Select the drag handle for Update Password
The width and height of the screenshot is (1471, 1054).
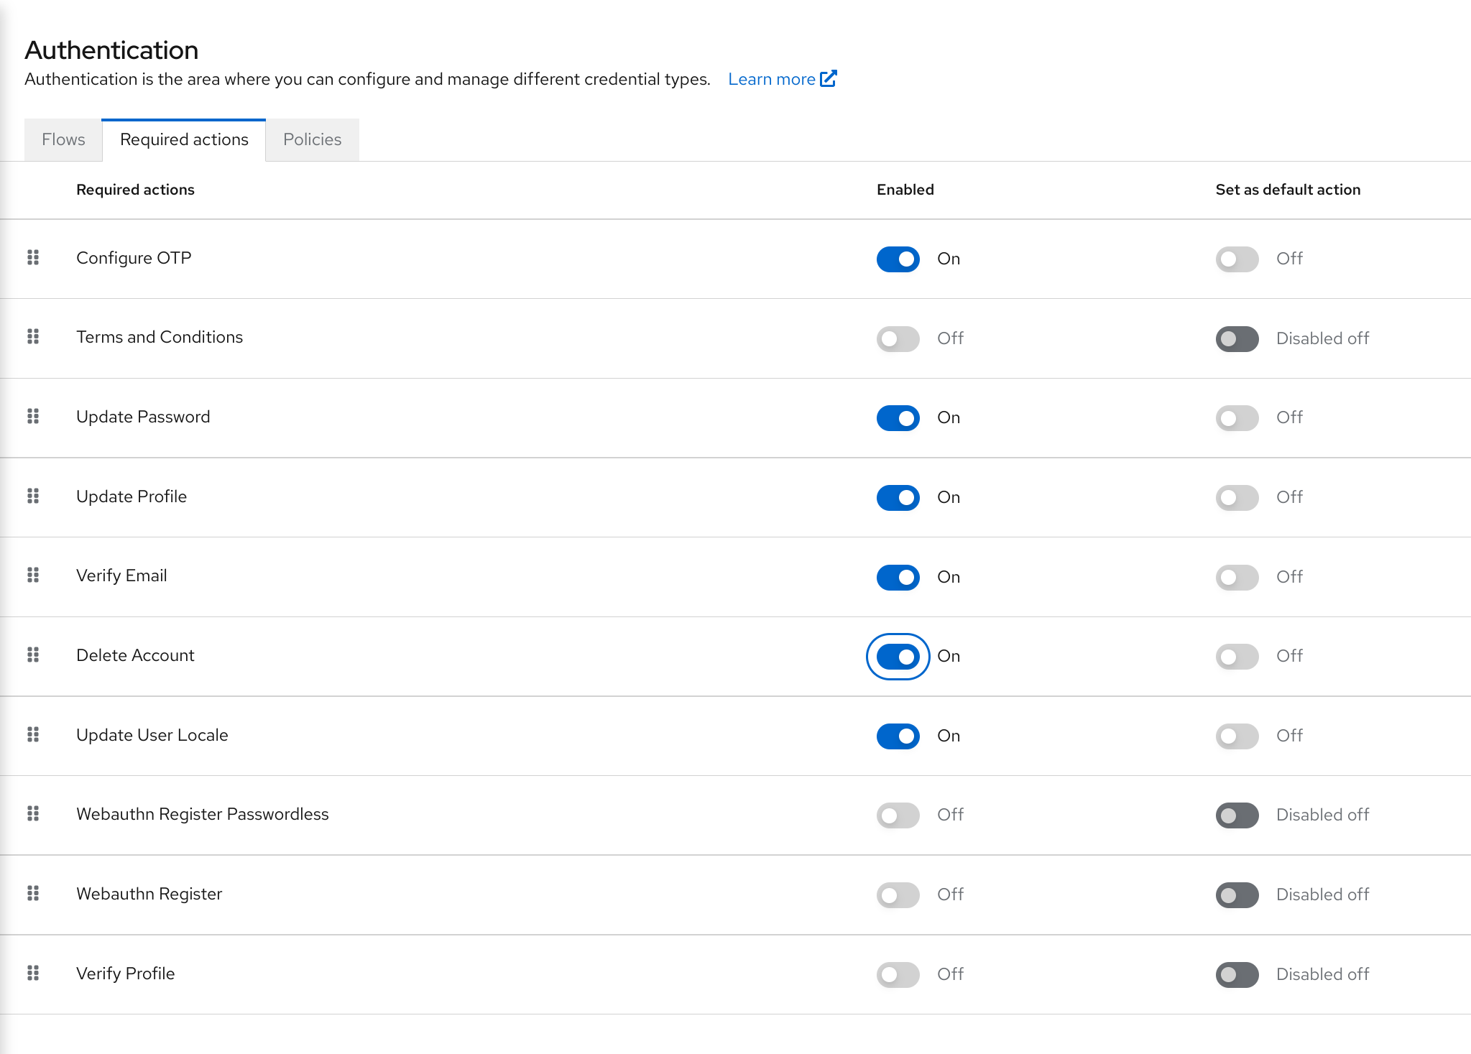click(x=32, y=417)
